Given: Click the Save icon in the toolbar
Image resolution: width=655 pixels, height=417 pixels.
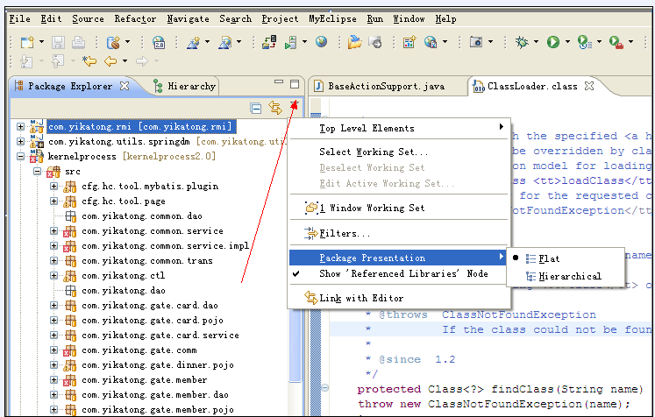Looking at the screenshot, I should [58, 41].
